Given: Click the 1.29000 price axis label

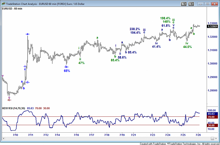Looking at the screenshot, I should click(212, 77).
